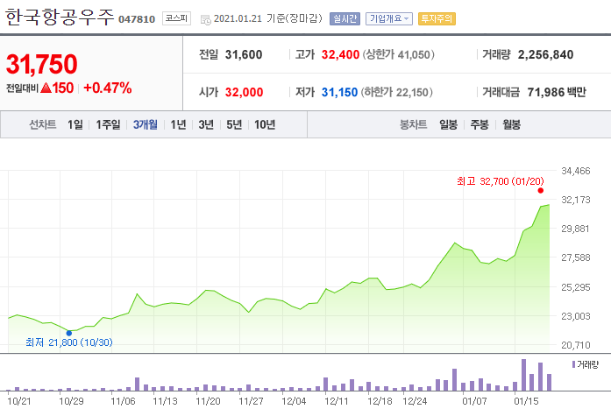Screen dimensions: 611x409
Task: Click the stock name 한국항공우주
Action: (x=60, y=18)
